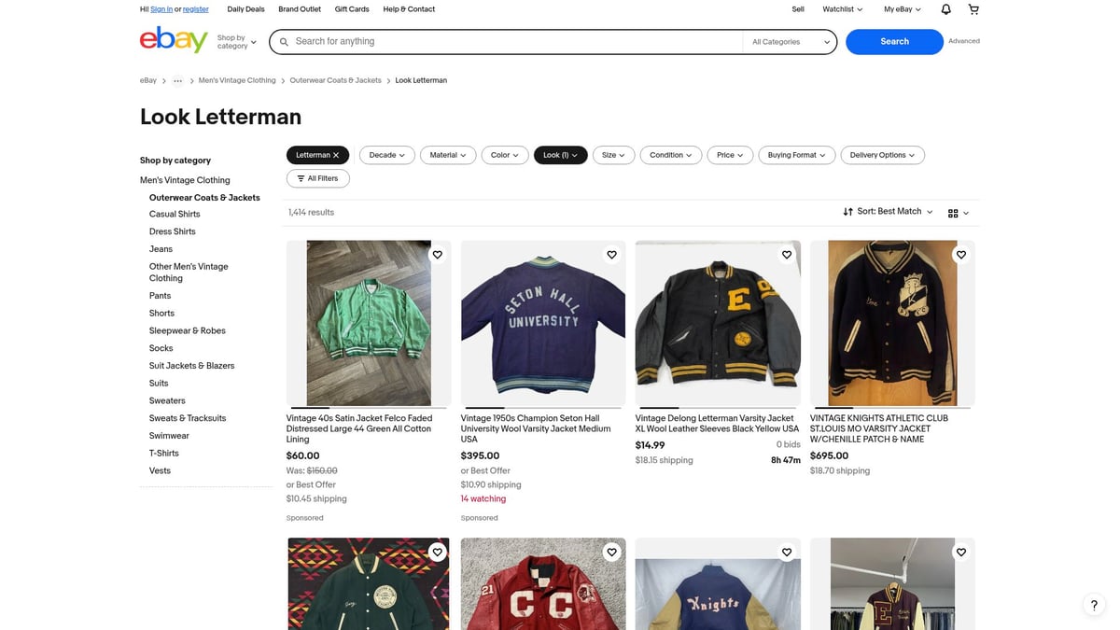Click the grid view icon near Sort
The image size is (1120, 630).
point(952,212)
